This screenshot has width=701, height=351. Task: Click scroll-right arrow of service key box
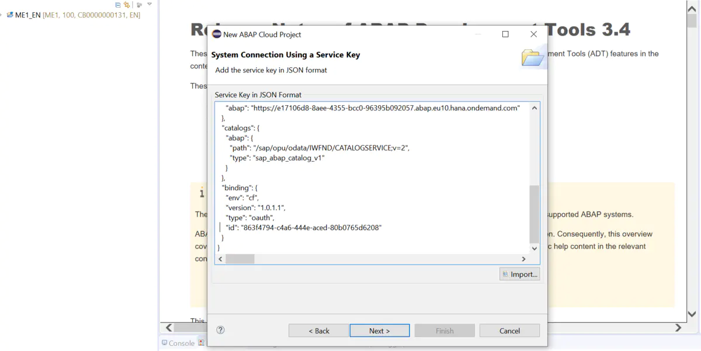(523, 259)
